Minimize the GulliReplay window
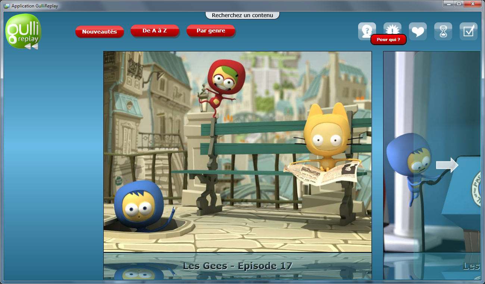Image resolution: width=485 pixels, height=284 pixels. coord(448,4)
